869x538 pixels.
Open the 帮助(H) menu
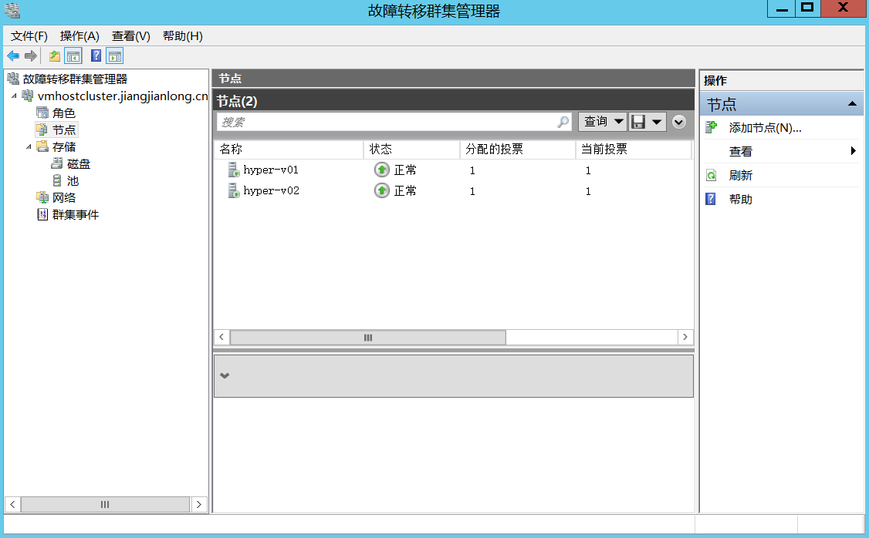(183, 36)
